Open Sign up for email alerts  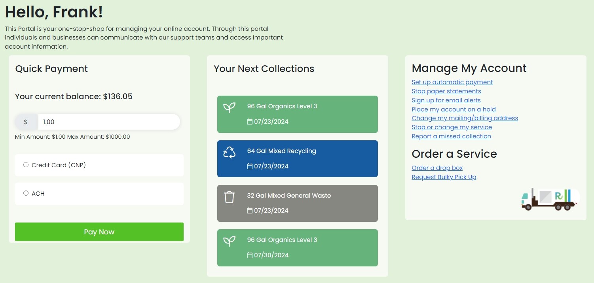(x=446, y=100)
